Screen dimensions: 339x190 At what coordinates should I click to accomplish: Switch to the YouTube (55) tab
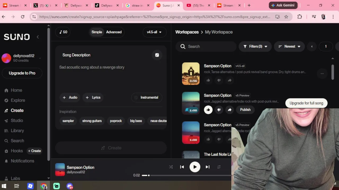(199, 5)
